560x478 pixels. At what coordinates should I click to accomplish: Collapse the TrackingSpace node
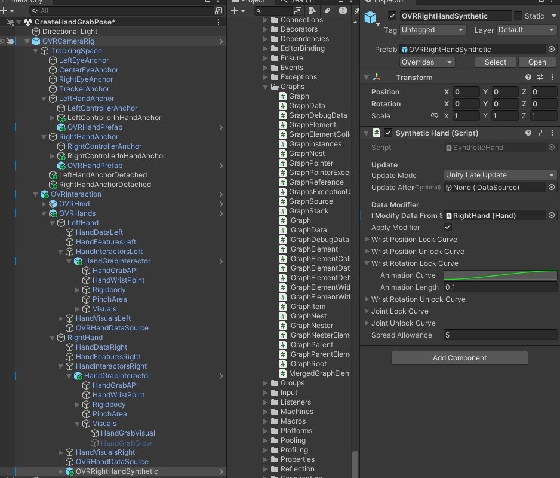[x=35, y=51]
